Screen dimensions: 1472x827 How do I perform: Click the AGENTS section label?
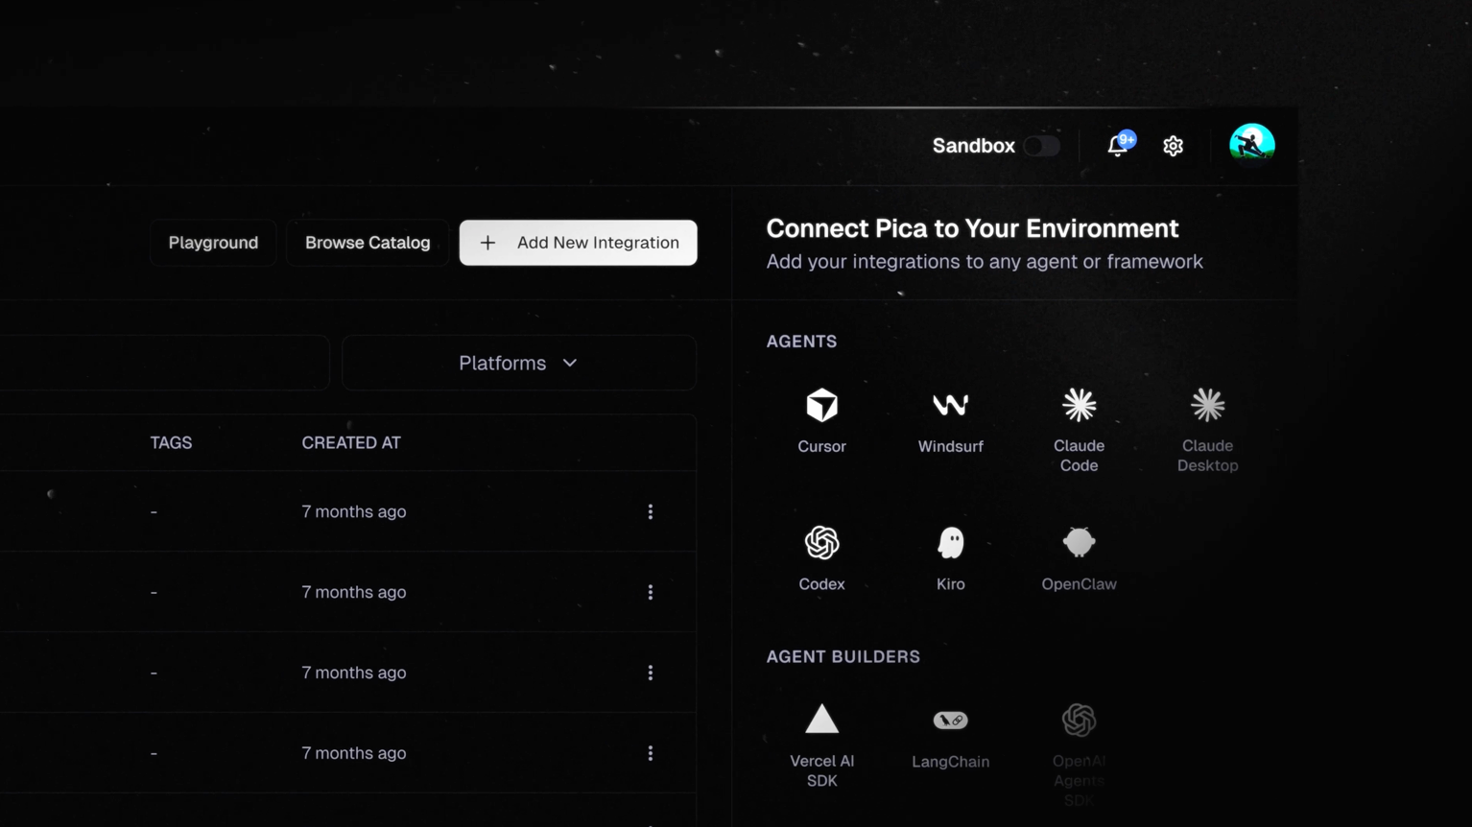(801, 342)
